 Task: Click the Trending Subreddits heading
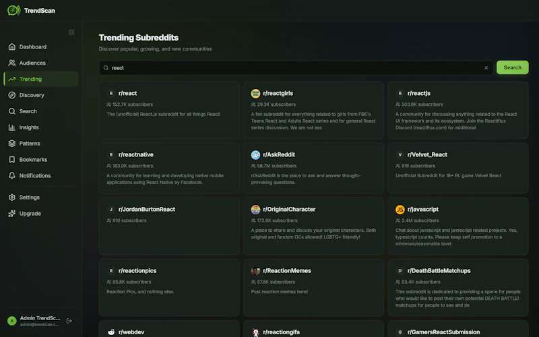(139, 38)
